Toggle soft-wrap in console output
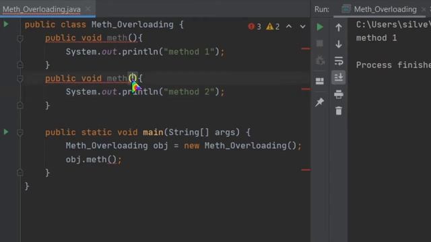Screen dimensions: 431x242 pyautogui.click(x=339, y=61)
